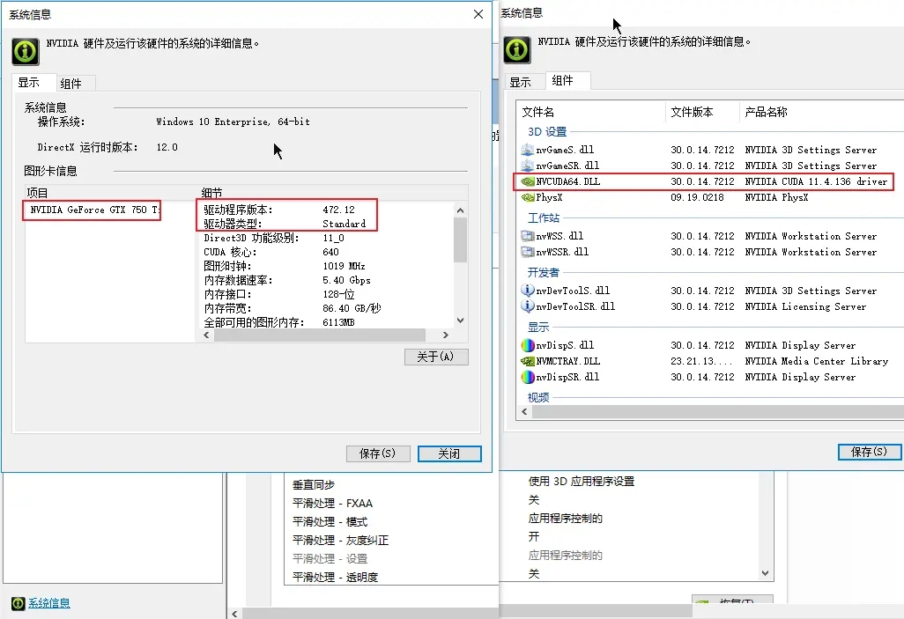Screen dimensions: 904x619
Task: Select the 显示 group header in list
Action: pyautogui.click(x=538, y=328)
